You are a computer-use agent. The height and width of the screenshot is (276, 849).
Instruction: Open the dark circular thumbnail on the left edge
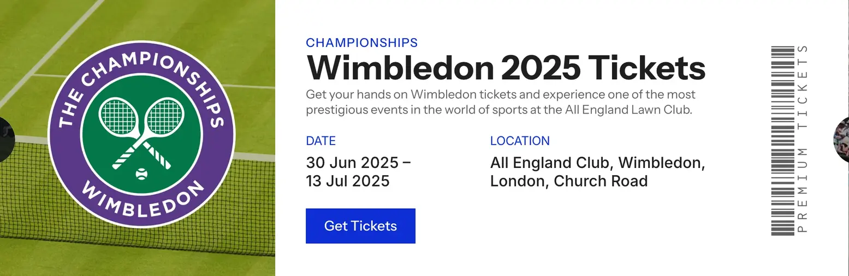(x=7, y=140)
